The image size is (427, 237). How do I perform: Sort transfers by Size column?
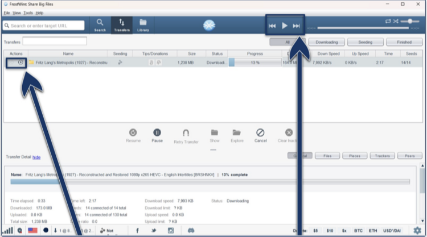[192, 53]
